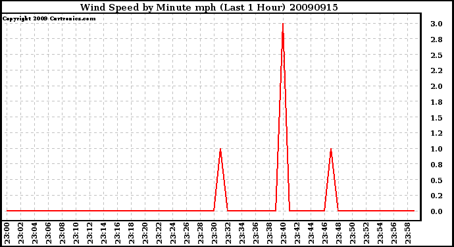This screenshot has height=247, width=454.
Task: Click the 0.2 y-axis label
Action: coord(436,196)
